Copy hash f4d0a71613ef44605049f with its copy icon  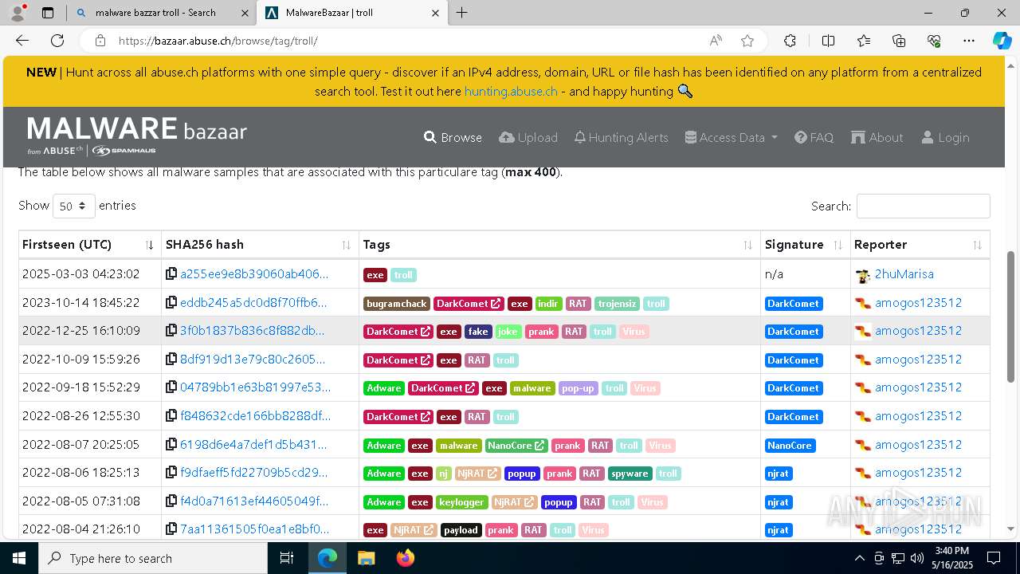[x=171, y=501]
